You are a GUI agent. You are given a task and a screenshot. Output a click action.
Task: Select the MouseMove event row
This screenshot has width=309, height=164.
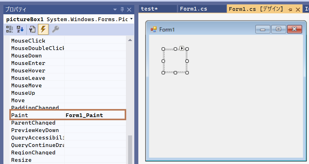click(67, 85)
